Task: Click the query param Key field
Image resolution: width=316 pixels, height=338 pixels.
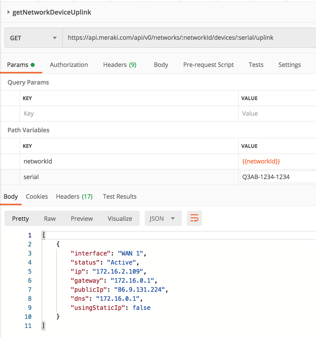Action: [128, 114]
